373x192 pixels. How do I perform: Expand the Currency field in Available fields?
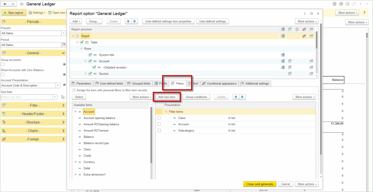(75, 162)
